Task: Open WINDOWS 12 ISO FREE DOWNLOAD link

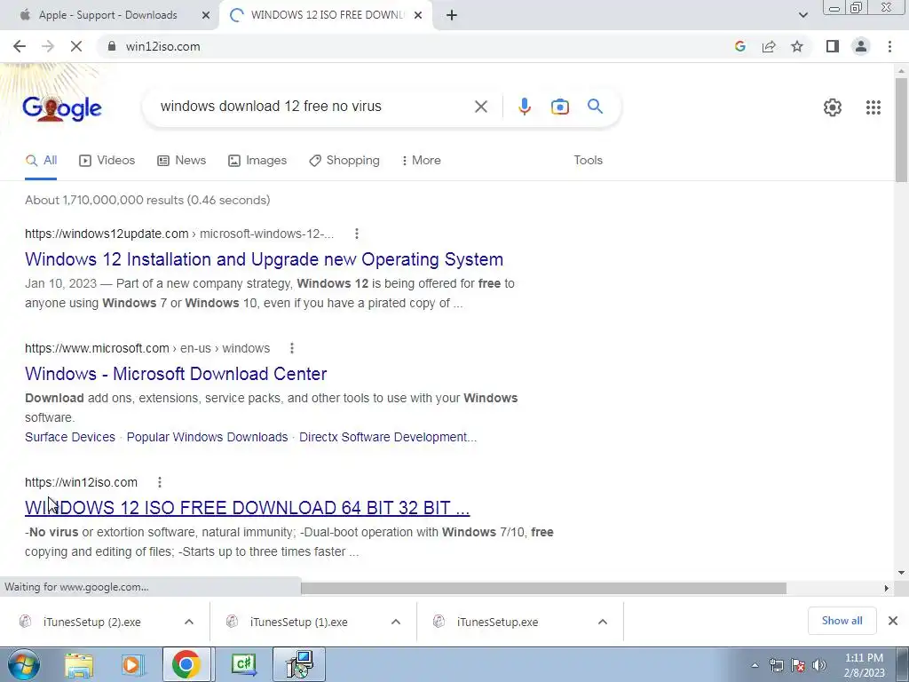Action: (x=247, y=508)
